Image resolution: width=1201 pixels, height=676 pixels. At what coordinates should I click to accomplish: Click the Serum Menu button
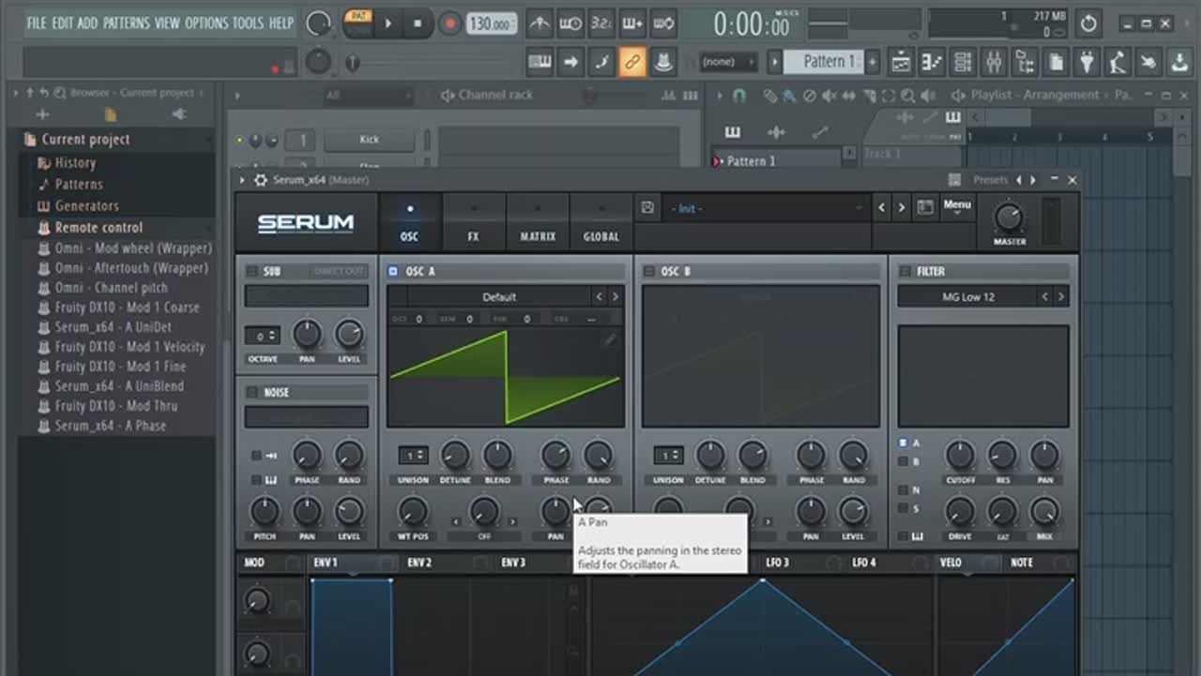click(x=957, y=205)
